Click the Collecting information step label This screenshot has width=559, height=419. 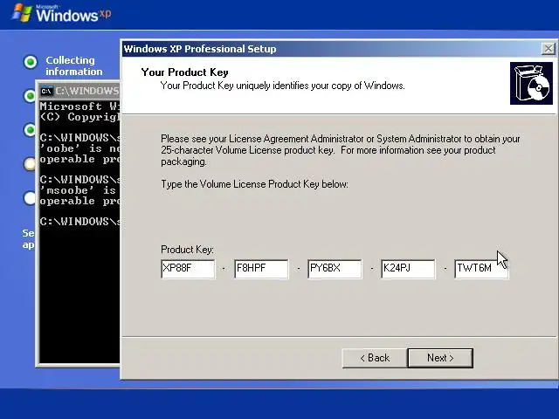coord(73,66)
